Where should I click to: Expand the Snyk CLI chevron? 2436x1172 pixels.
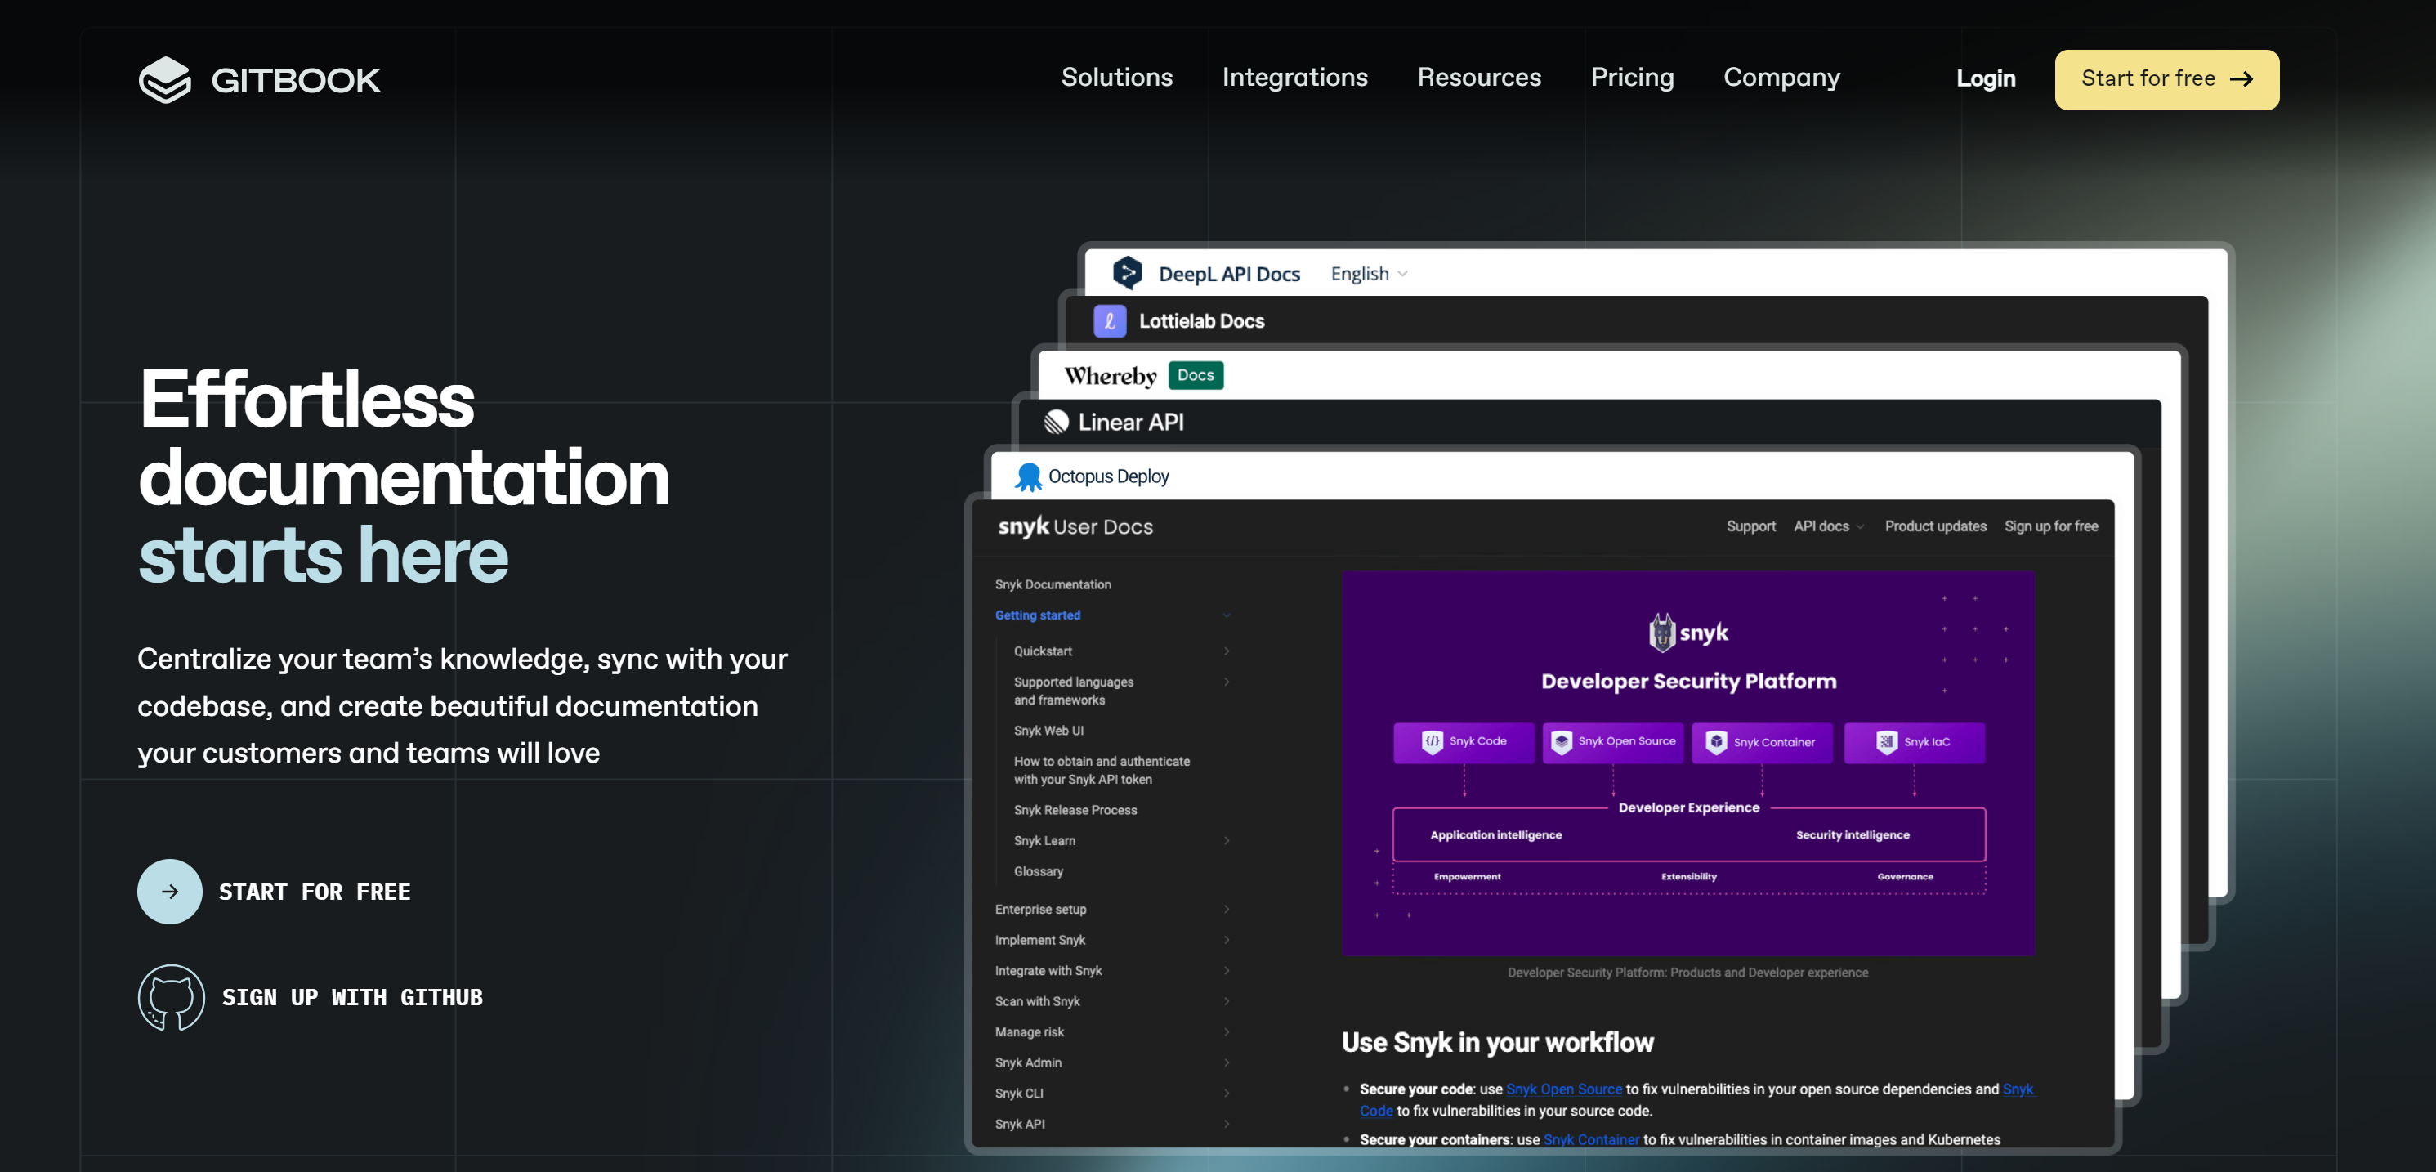[x=1227, y=1094]
